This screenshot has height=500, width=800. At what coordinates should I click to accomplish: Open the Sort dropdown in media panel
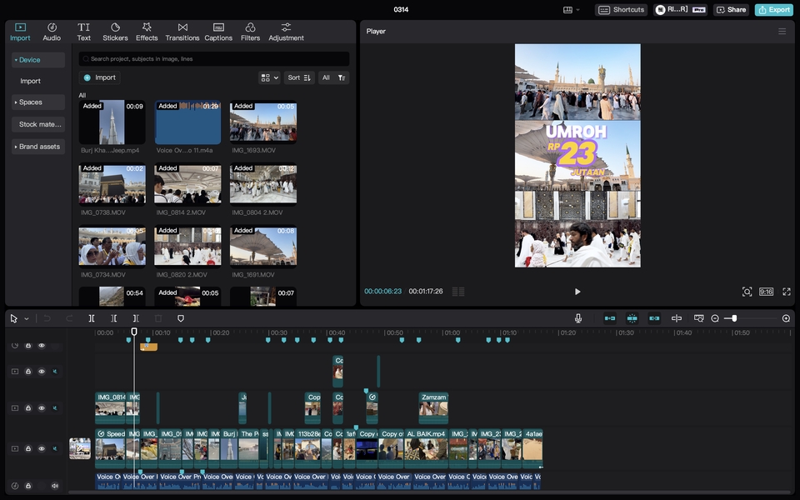tap(299, 77)
